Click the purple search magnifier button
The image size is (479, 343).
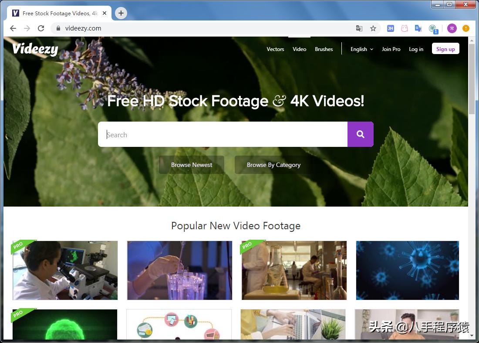point(361,134)
